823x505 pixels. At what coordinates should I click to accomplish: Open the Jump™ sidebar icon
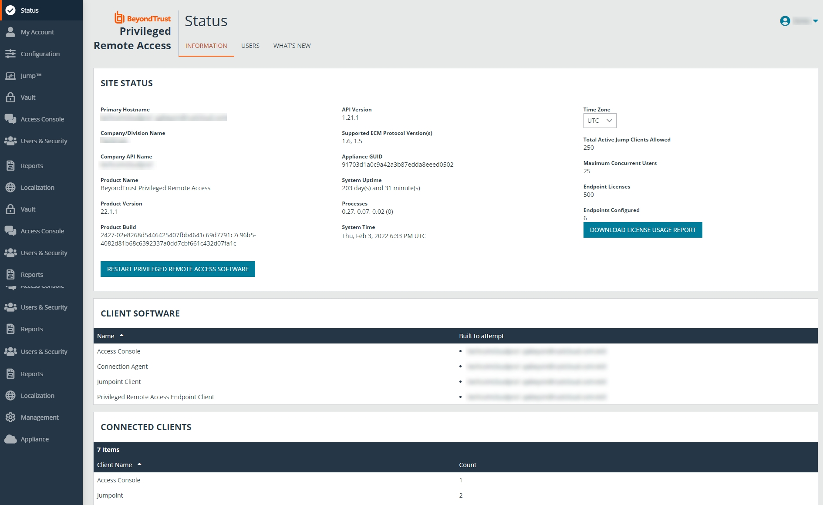click(x=10, y=76)
